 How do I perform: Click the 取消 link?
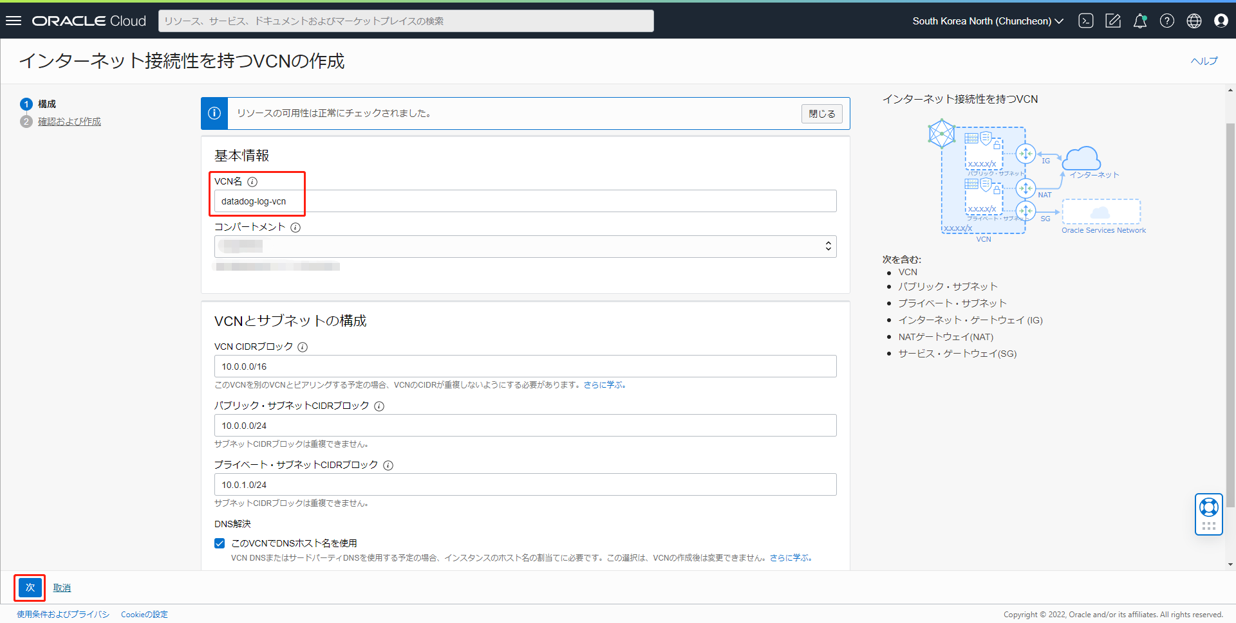pyautogui.click(x=62, y=588)
